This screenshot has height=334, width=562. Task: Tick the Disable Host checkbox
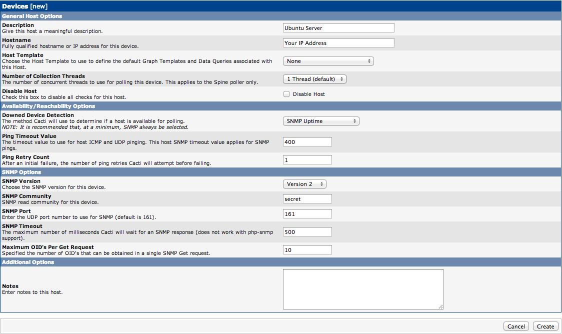286,94
